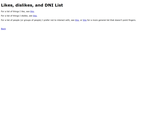159x119 pixels.
Task: Open the 'this' link for liked things
Action: (x=32, y=11)
